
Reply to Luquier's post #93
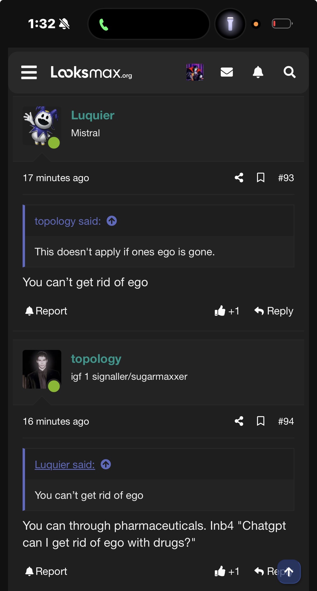(274, 311)
